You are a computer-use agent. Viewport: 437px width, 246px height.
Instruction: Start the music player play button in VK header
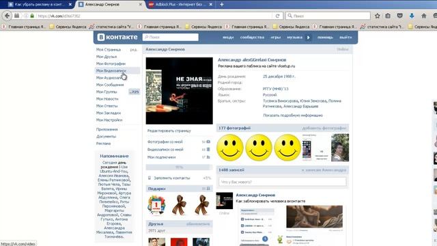308,37
